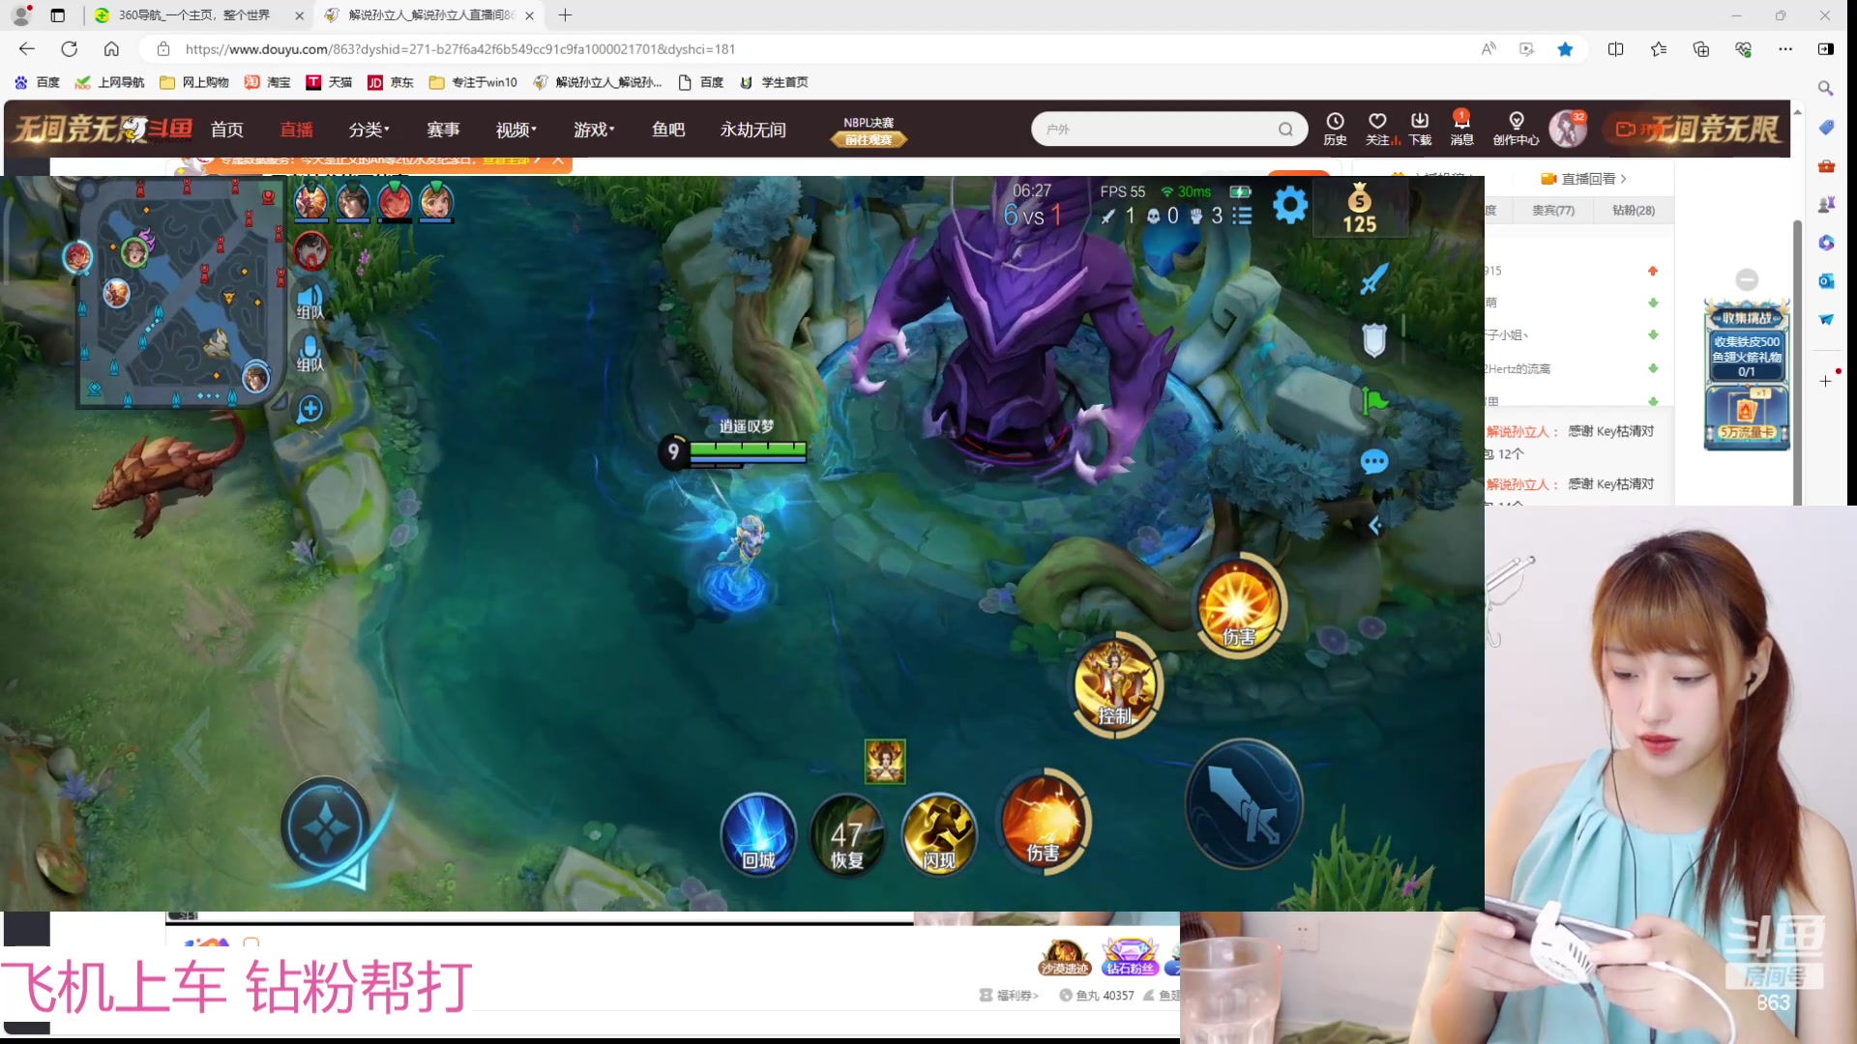Click the 钻石粉丝 badge icon
This screenshot has width=1857, height=1044.
(1130, 956)
